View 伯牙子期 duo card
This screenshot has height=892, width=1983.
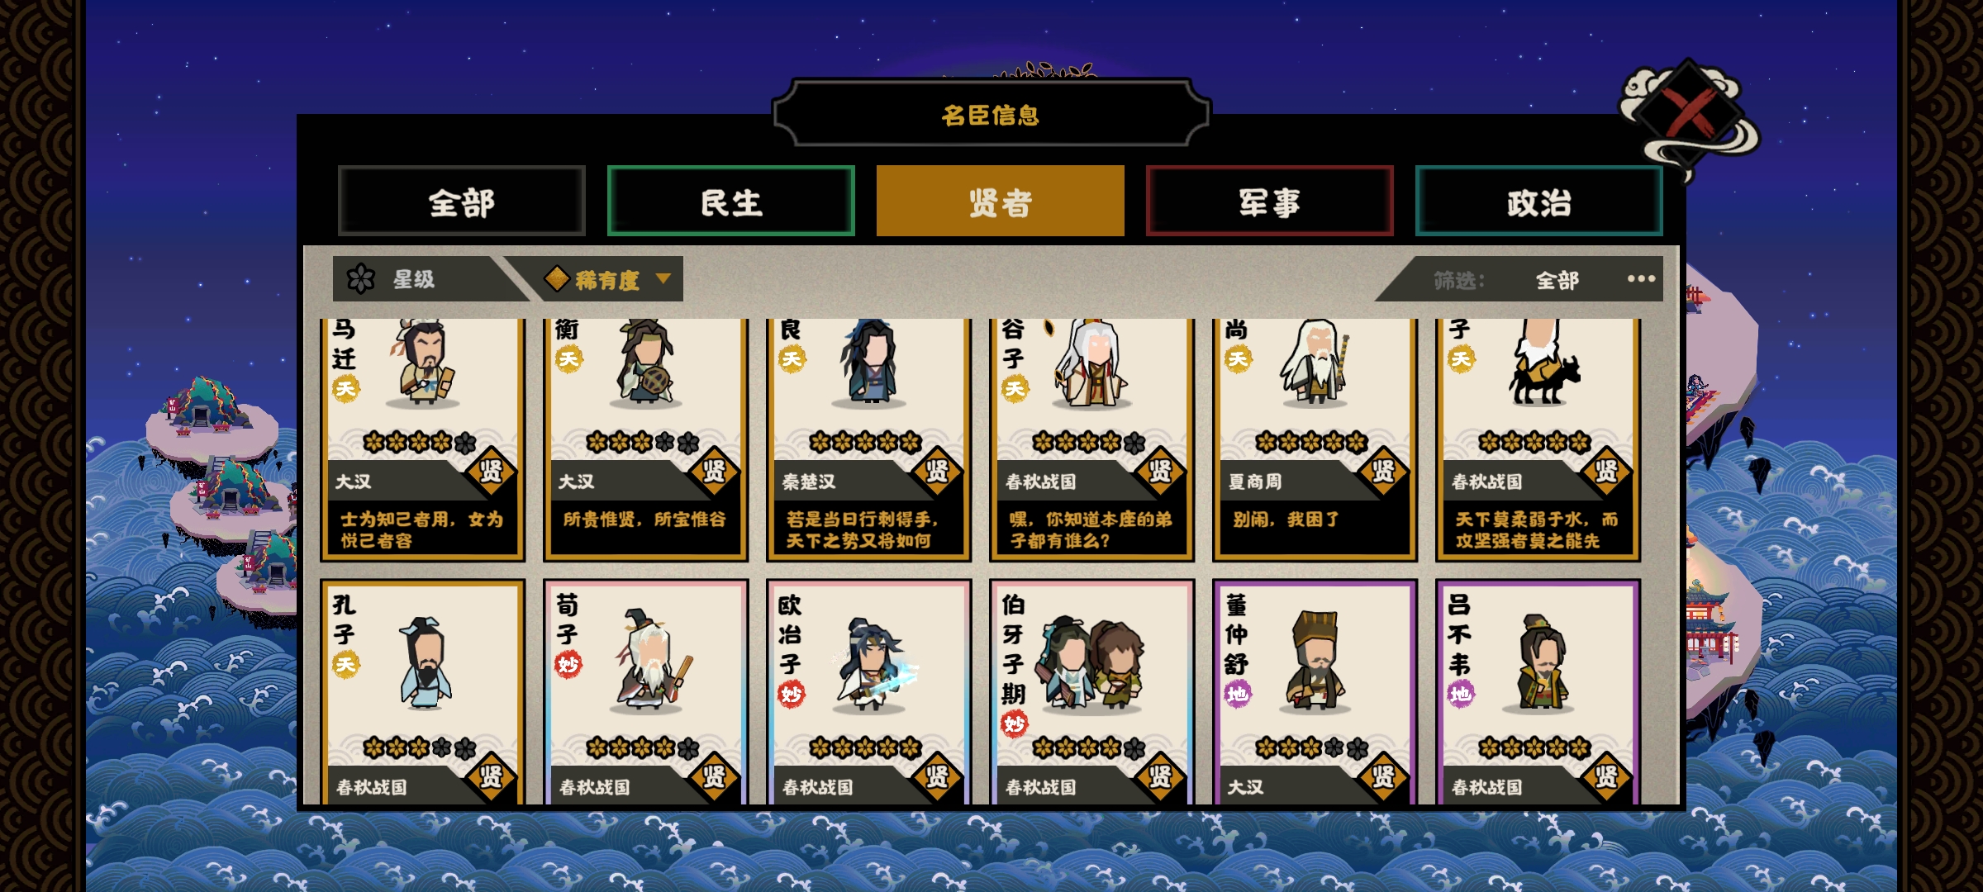1092,692
